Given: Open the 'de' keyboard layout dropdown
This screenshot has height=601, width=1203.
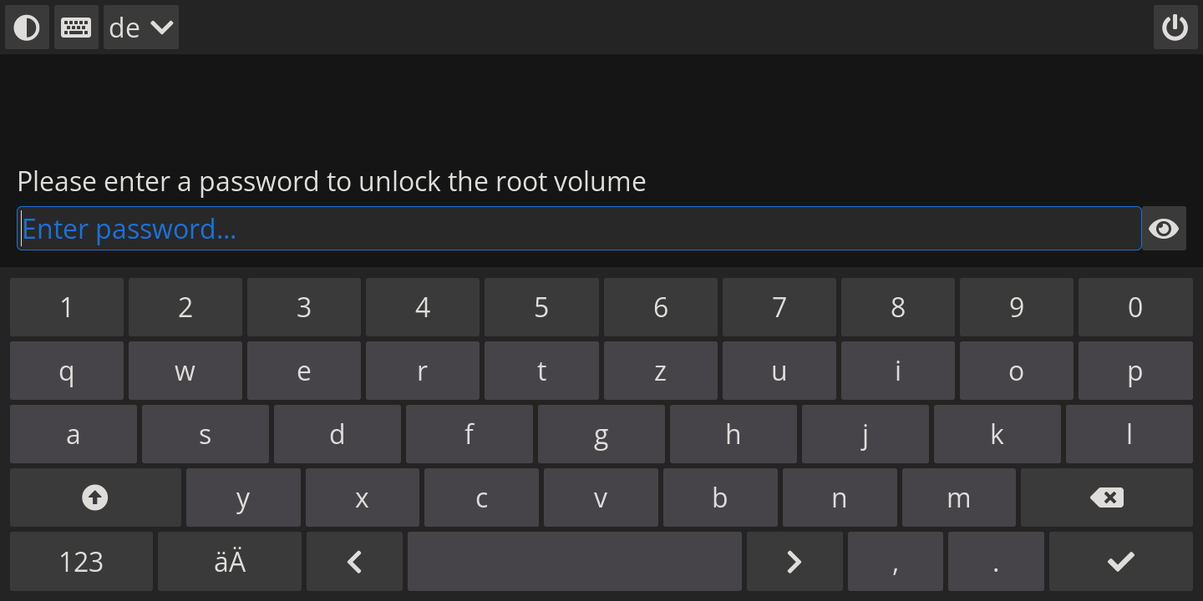Looking at the screenshot, I should coord(141,28).
